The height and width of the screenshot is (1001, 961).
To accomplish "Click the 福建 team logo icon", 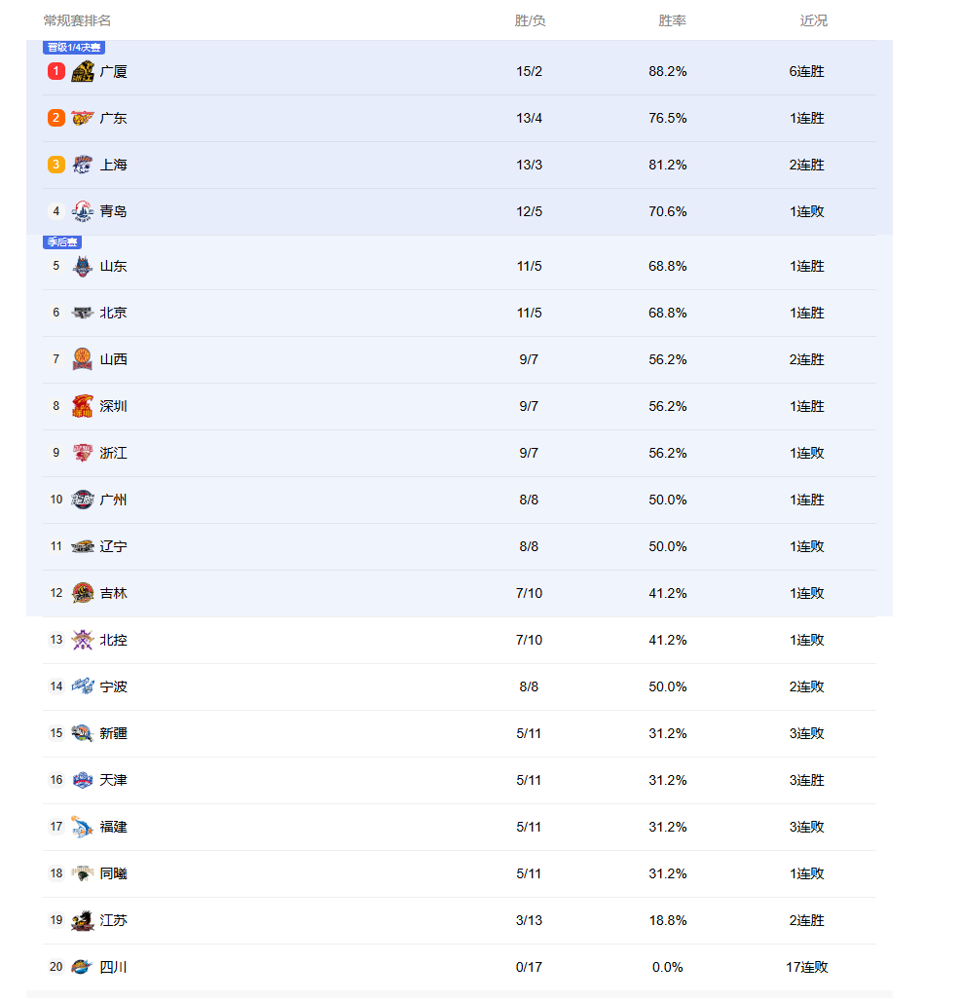I will tap(83, 827).
